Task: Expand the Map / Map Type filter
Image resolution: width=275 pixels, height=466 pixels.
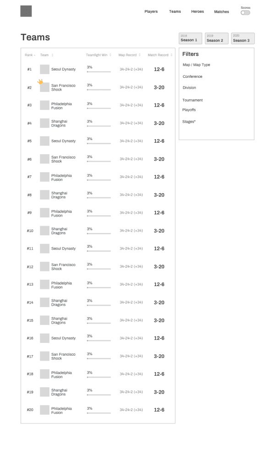Action: (x=197, y=65)
